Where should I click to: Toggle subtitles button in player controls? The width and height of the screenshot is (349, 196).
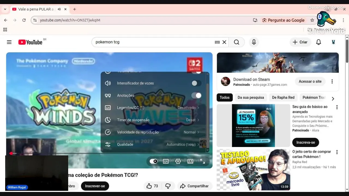(x=166, y=161)
